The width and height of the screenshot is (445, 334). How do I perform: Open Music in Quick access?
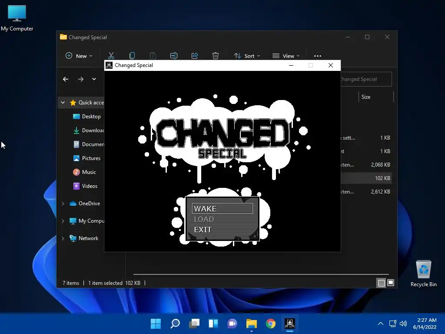point(84,172)
